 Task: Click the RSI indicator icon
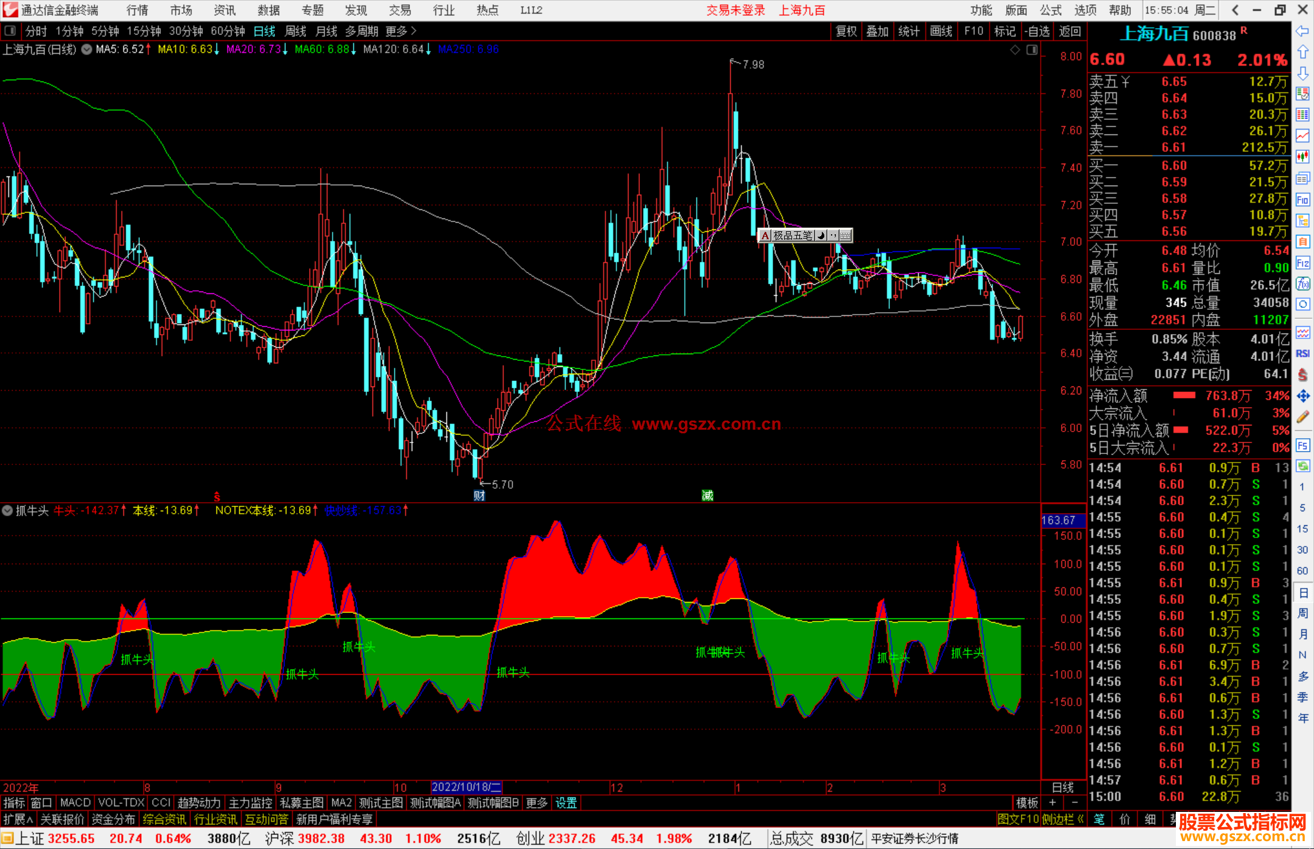[x=1302, y=354]
